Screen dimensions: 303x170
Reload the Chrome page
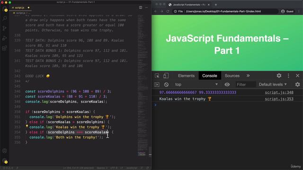168,11
